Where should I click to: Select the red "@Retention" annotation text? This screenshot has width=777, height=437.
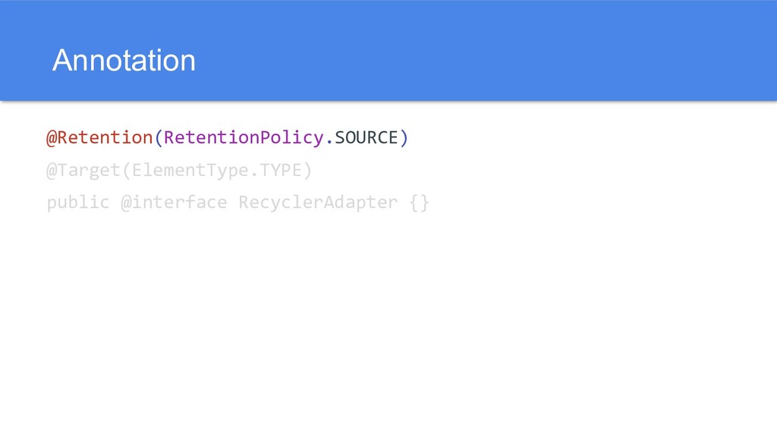(x=99, y=138)
